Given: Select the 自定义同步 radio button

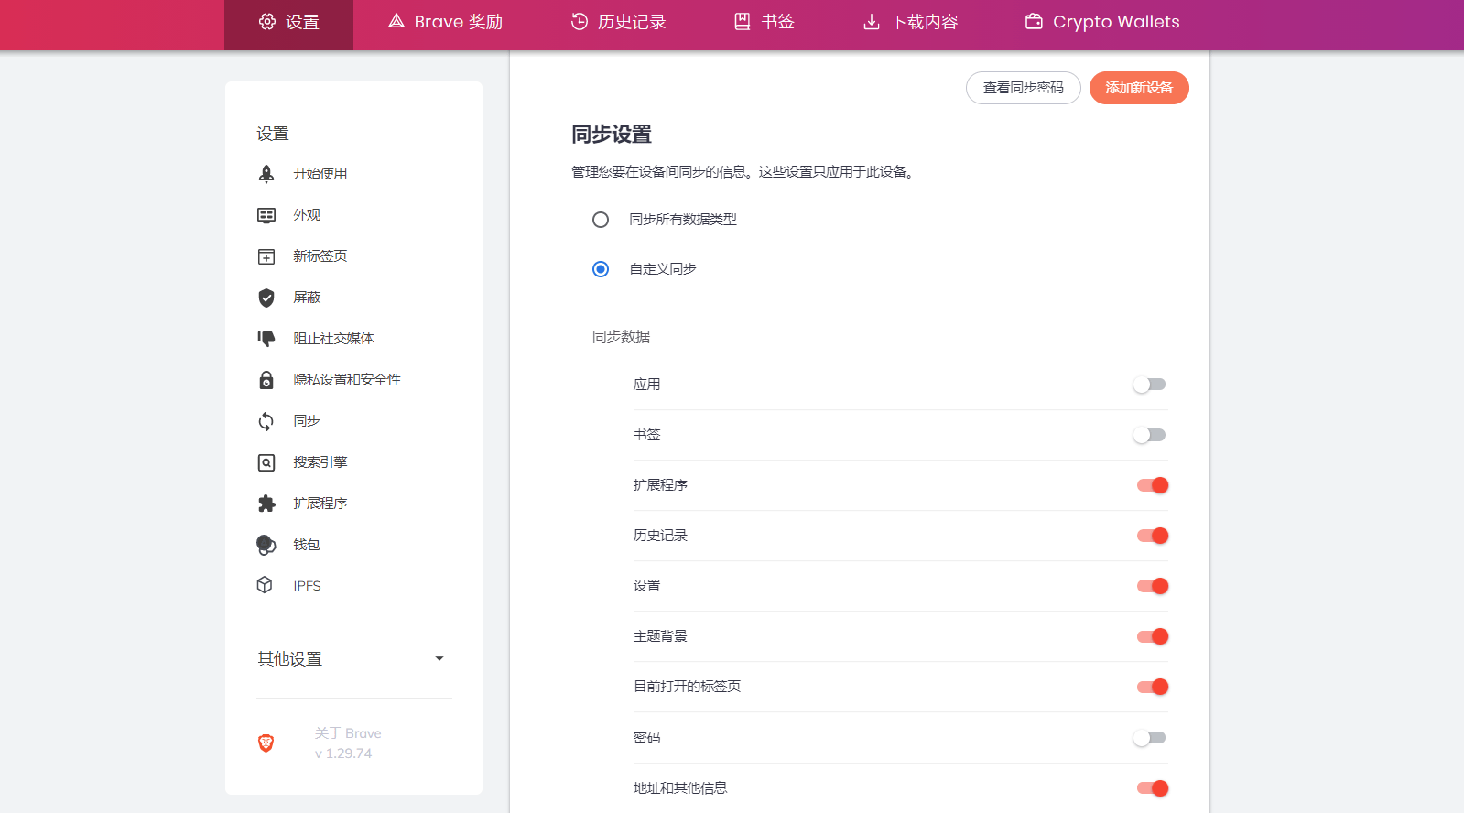Looking at the screenshot, I should pos(601,269).
